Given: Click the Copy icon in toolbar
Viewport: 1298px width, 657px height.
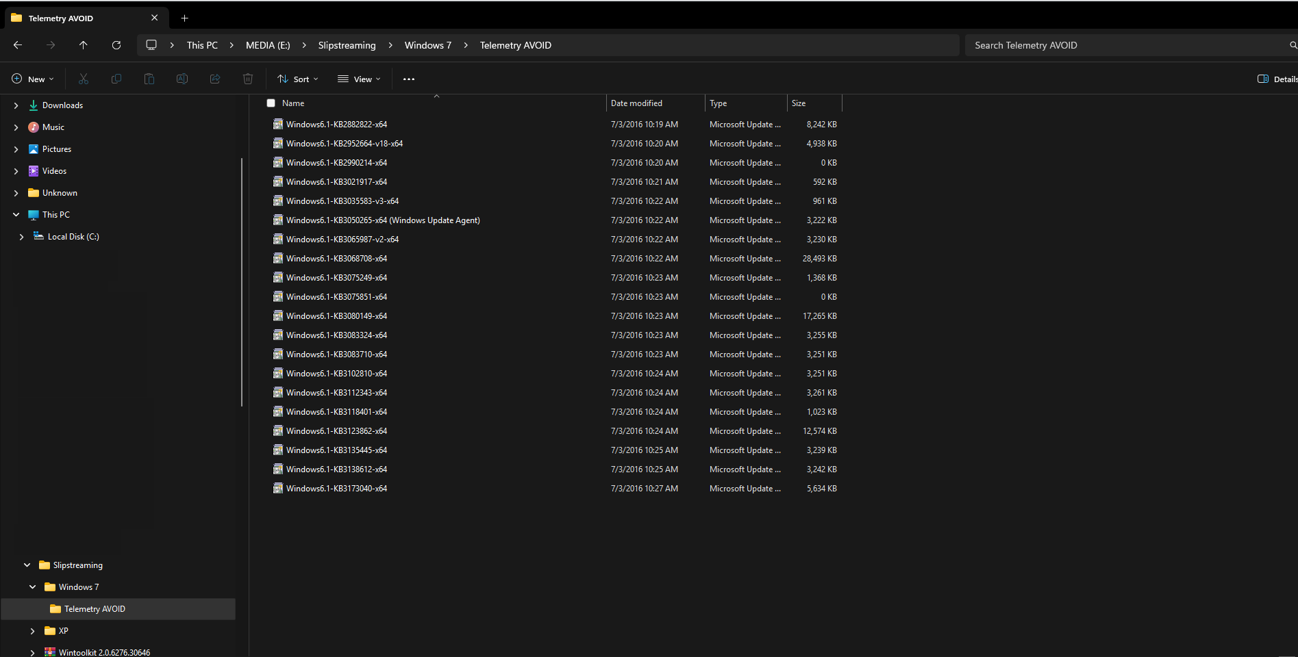Looking at the screenshot, I should point(116,79).
